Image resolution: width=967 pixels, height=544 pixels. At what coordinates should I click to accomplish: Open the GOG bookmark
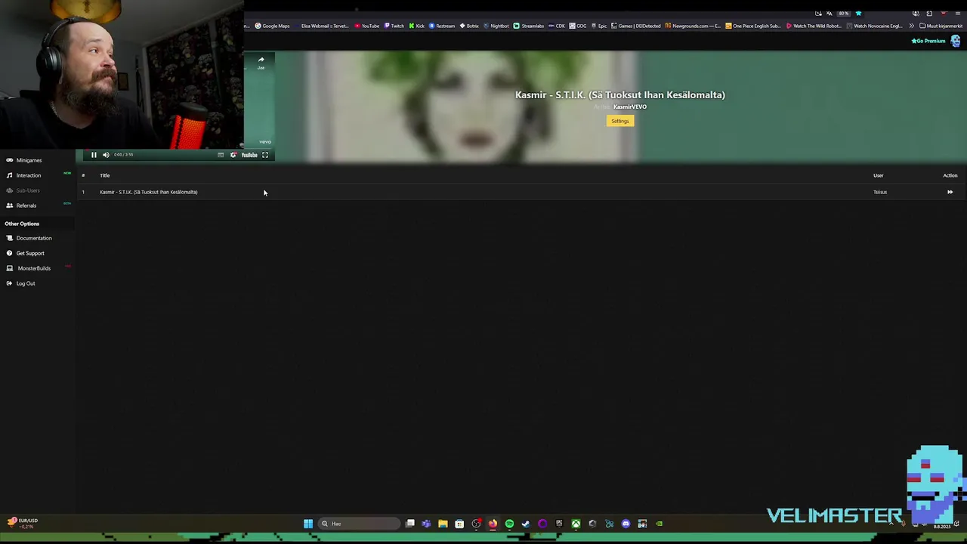click(578, 26)
